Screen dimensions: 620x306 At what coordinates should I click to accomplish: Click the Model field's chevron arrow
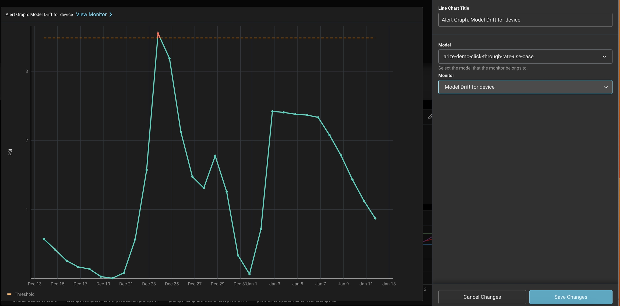coord(604,57)
